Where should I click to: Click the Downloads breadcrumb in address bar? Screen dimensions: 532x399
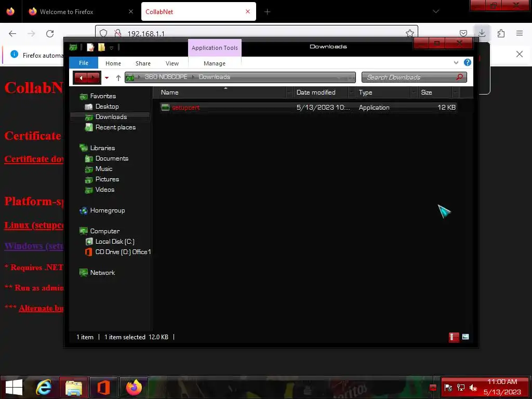(x=215, y=77)
